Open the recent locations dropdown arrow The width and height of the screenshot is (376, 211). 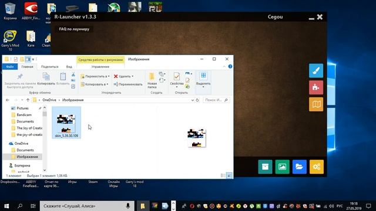[x=22, y=100]
